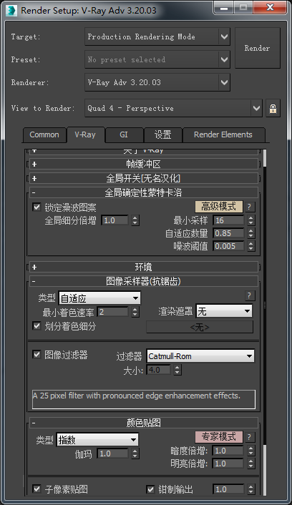Image resolution: width=292 pixels, height=505 pixels.
Task: Click the lock view icon beside Quad 4
Action: point(273,108)
